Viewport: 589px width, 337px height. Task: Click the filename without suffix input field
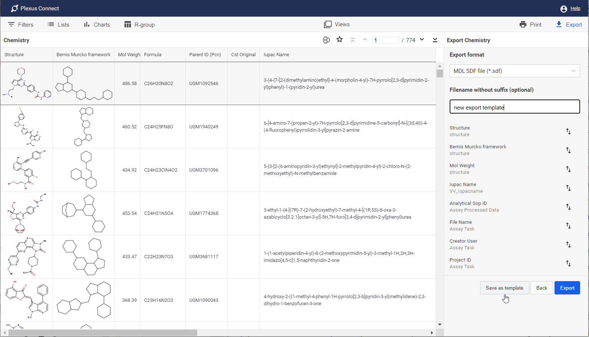514,107
